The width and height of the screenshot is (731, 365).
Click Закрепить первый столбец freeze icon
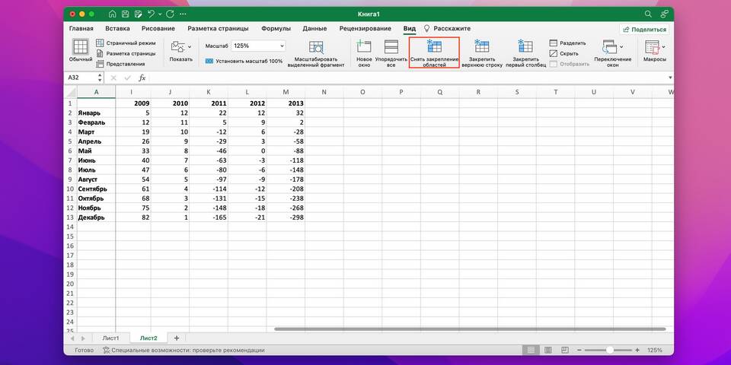(x=525, y=47)
